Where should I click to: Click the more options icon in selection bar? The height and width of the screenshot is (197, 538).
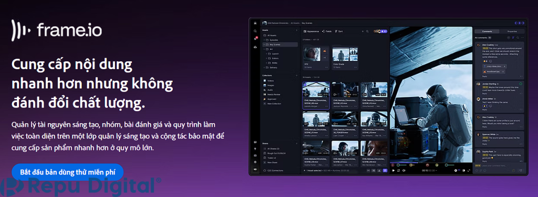click(x=368, y=170)
